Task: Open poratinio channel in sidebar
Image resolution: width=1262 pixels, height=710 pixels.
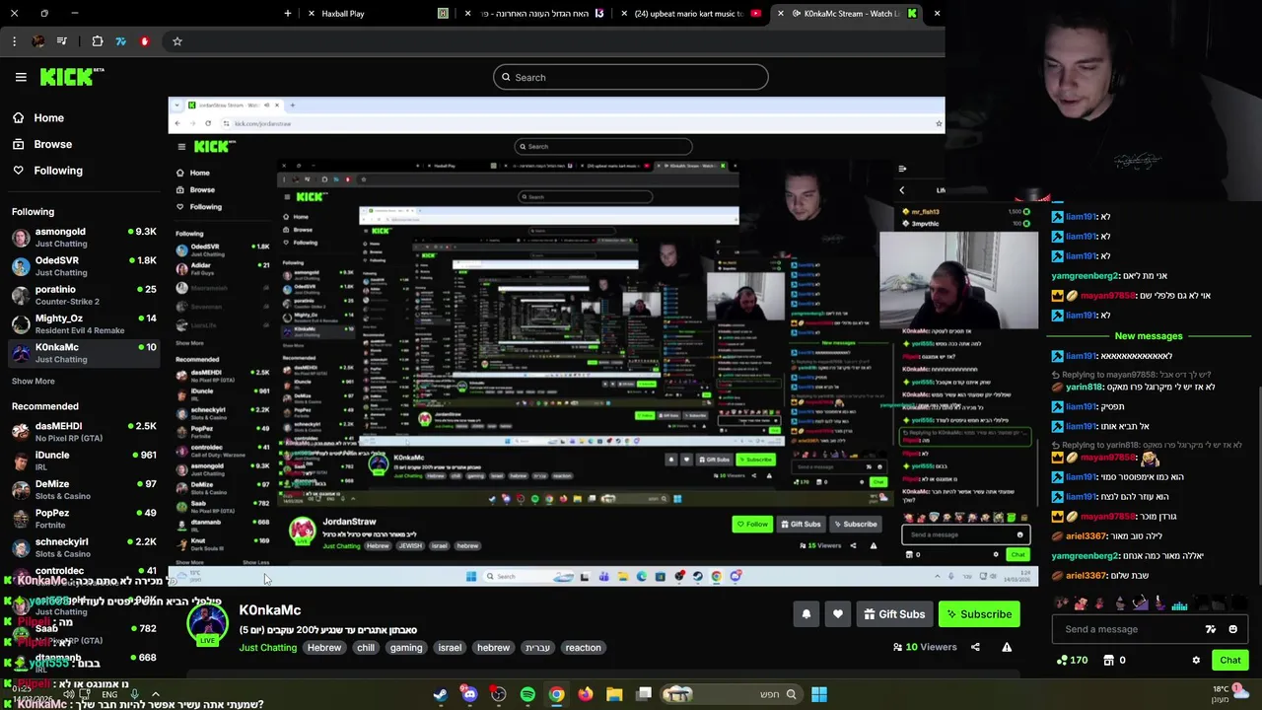Action: 84,295
